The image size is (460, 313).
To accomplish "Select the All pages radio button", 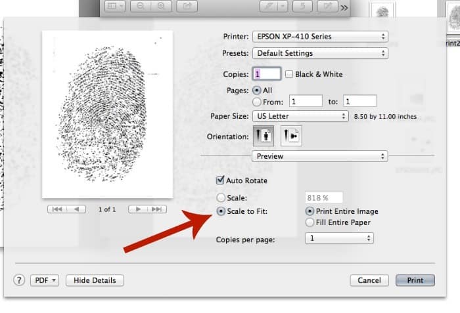I will (257, 91).
